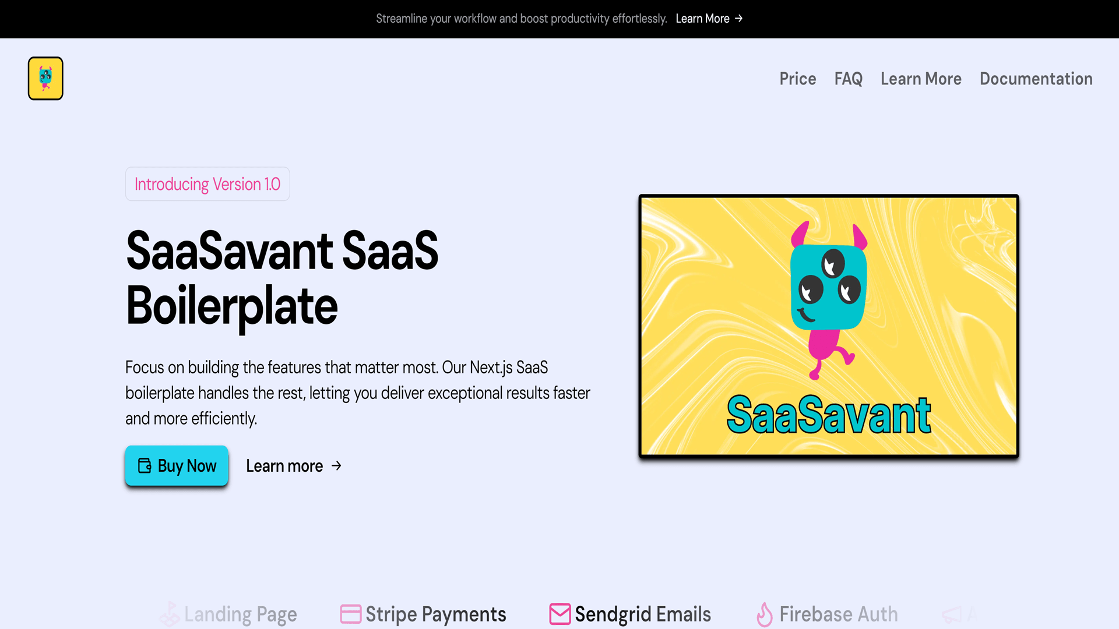Select the Learn More navigation tab

click(921, 79)
